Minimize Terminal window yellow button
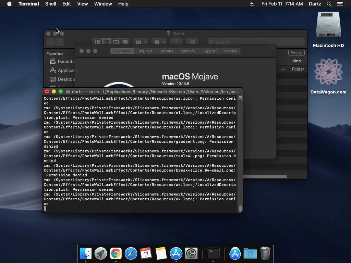The width and height of the screenshot is (351, 263). pos(54,91)
